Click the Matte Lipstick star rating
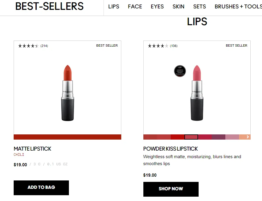The height and width of the screenshot is (201, 262). (28, 46)
